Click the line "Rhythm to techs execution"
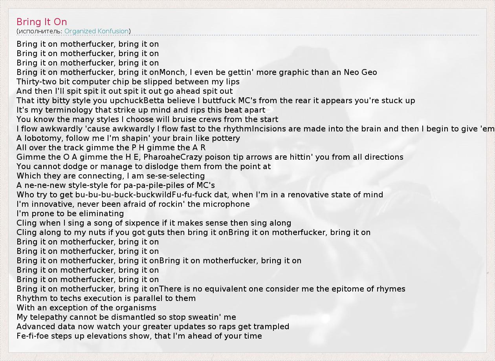This screenshot has width=495, height=361. point(106,298)
